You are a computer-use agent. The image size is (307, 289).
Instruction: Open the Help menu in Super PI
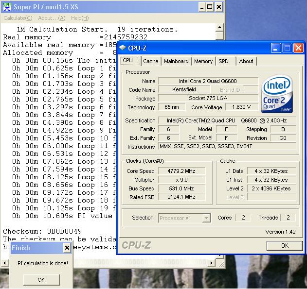coord(80,18)
